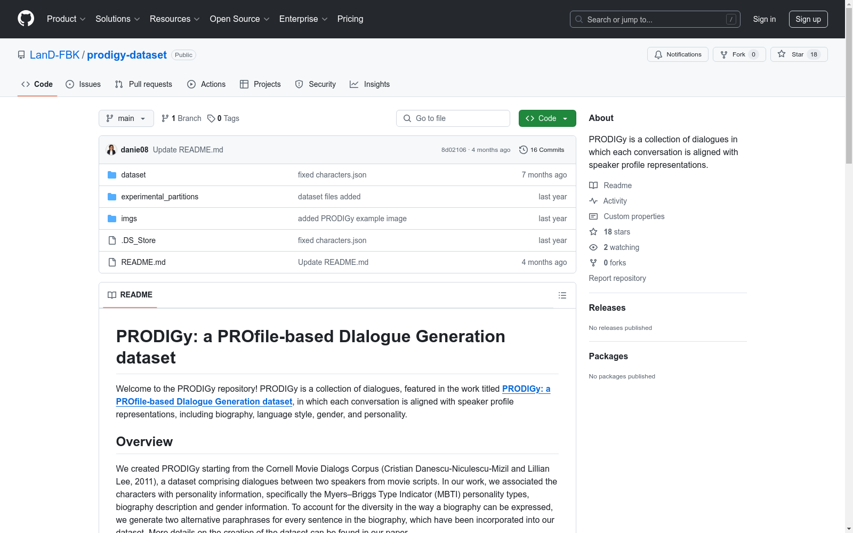The height and width of the screenshot is (533, 853).
Task: Click the experimental_partitions folder icon
Action: pos(112,197)
